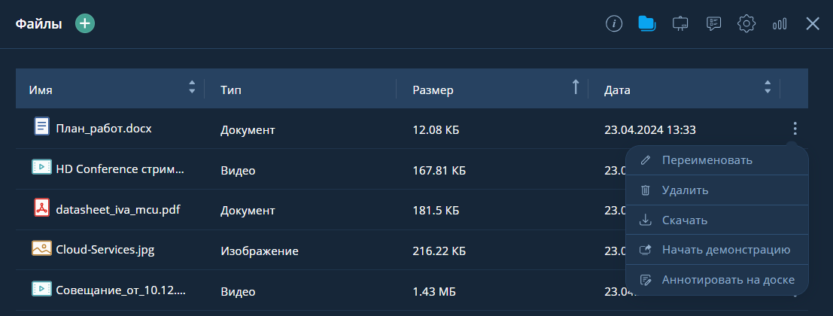Open the information panel icon
The height and width of the screenshot is (316, 833).
[x=615, y=23]
